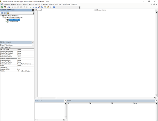Click the Redo arrow icon
Screen dimensions: 158x121
click(27, 7)
